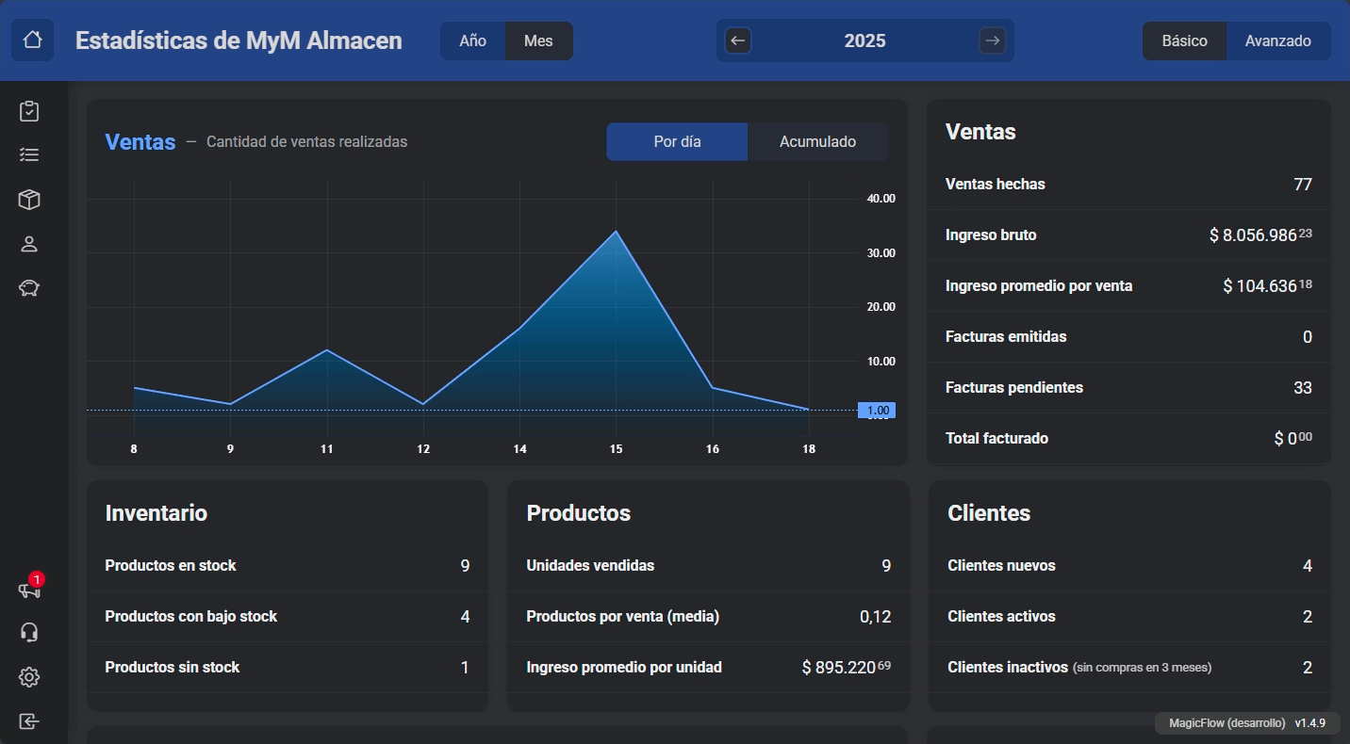Open the task list sidebar icon
1350x744 pixels.
(x=29, y=154)
